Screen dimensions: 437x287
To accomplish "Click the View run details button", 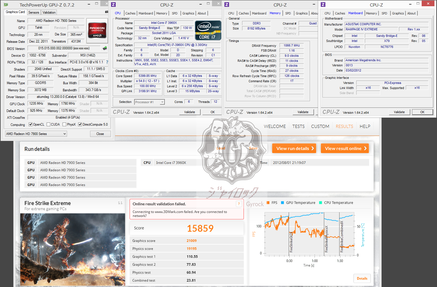I will (x=294, y=148).
